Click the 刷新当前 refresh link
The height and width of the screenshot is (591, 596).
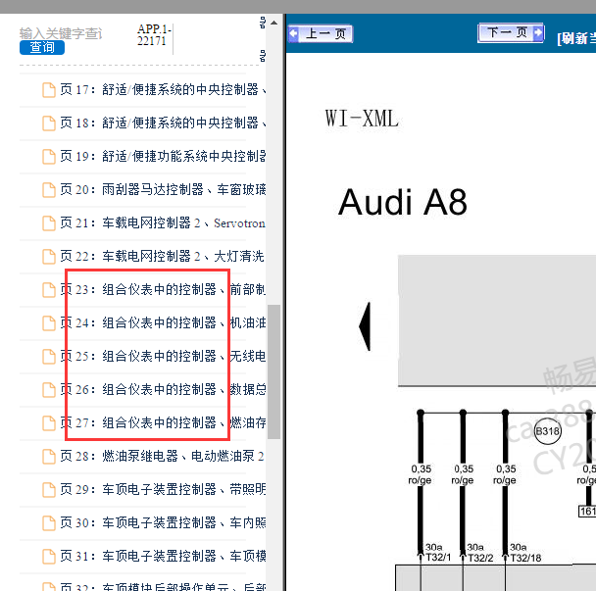click(576, 38)
